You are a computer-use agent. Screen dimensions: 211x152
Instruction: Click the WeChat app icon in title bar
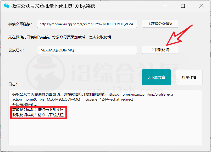coord(6,6)
